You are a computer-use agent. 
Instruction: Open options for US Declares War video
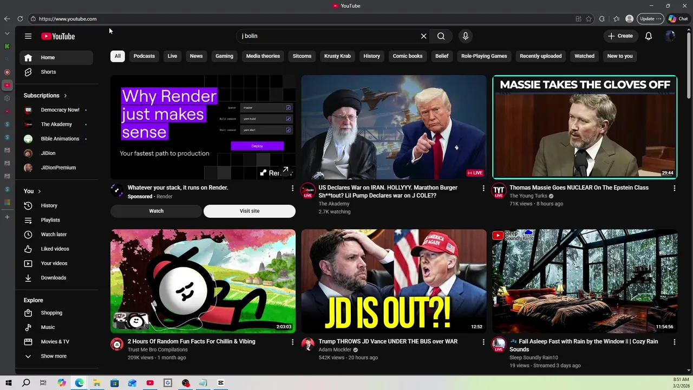coord(483,188)
